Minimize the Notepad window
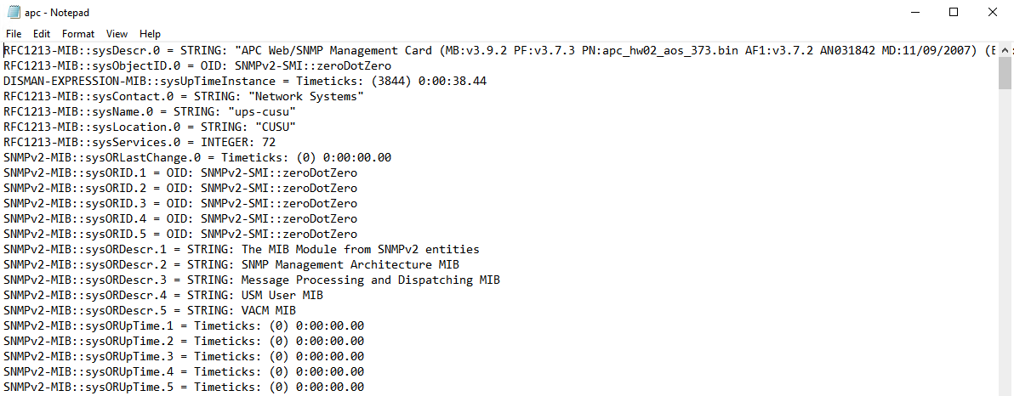The width and height of the screenshot is (1014, 396). click(916, 12)
